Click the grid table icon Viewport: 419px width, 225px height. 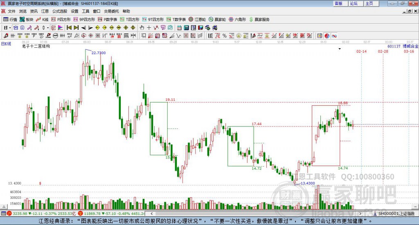[320, 36]
